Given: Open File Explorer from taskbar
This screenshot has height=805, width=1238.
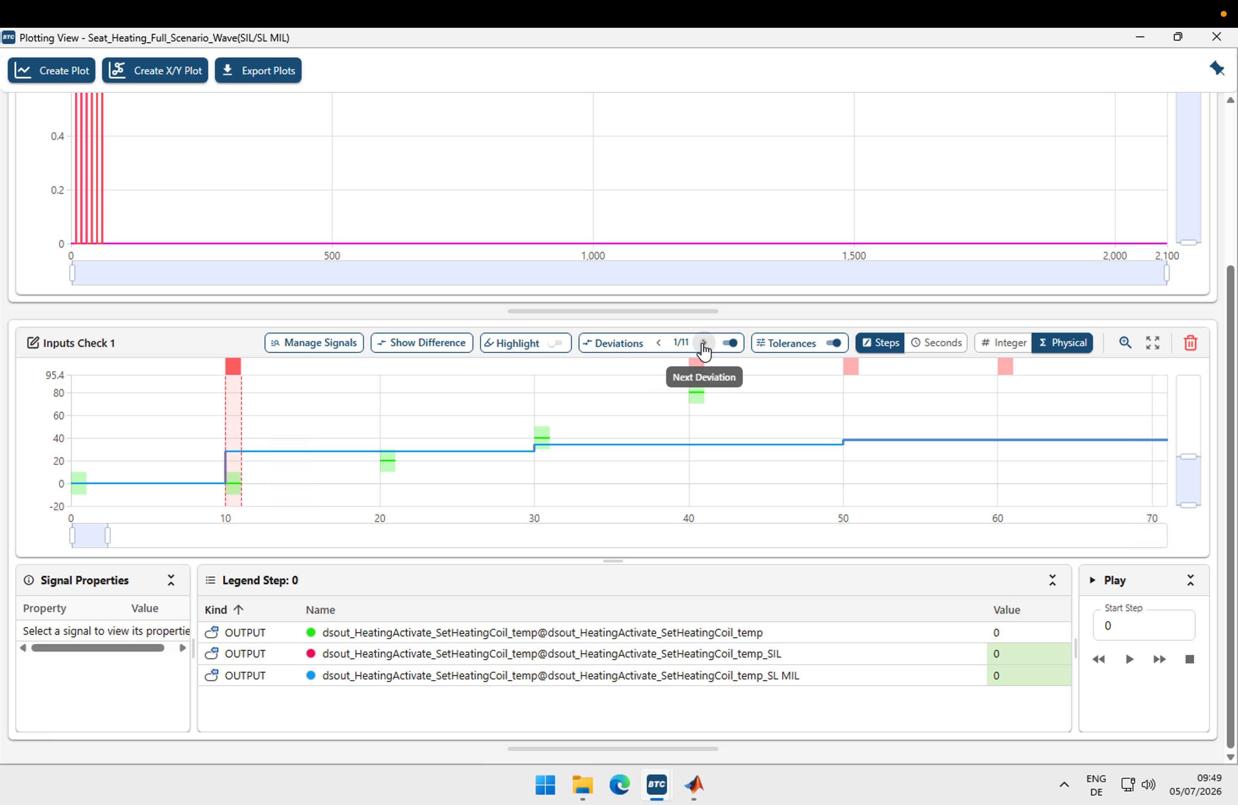Looking at the screenshot, I should tap(583, 785).
